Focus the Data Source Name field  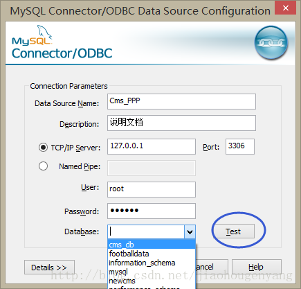[181, 101]
